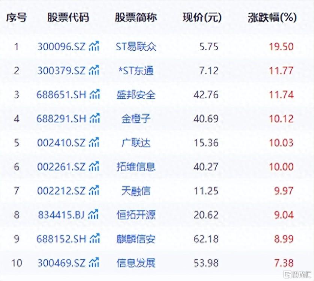Screen dimensions: 314x281
Task: Click change value 19.50
Action: tap(281, 47)
